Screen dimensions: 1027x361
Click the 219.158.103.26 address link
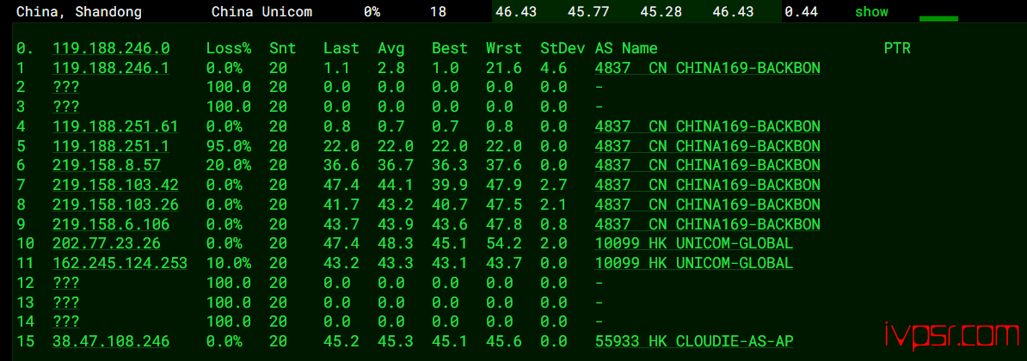click(115, 205)
